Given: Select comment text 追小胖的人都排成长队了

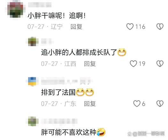Looking at the screenshot, I should point(79,52).
